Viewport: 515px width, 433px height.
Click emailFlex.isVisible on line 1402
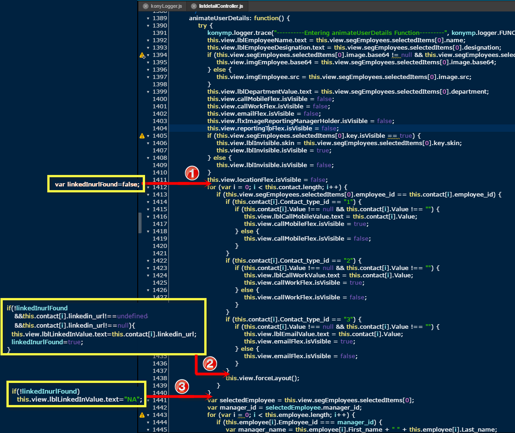(x=266, y=114)
